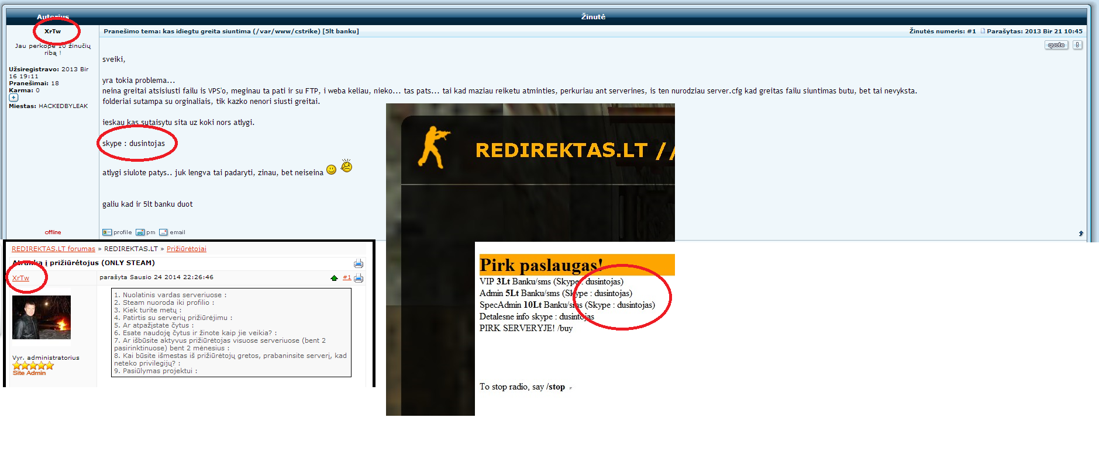This screenshot has height=473, width=1099.
Task: Click the plus icon under Karma
Action: click(x=13, y=98)
